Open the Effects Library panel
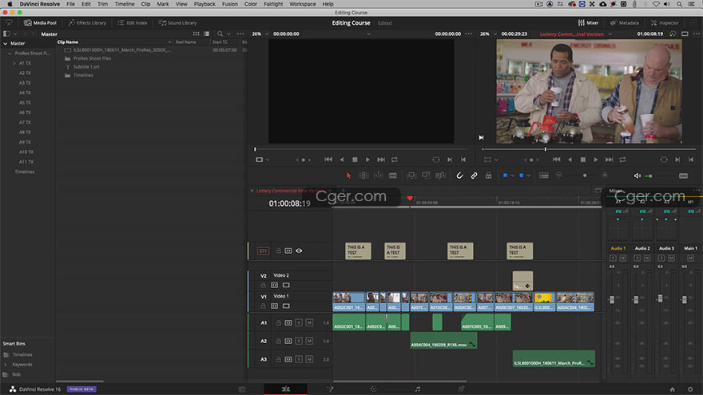Screen dimensions: 703x395 pos(87,22)
